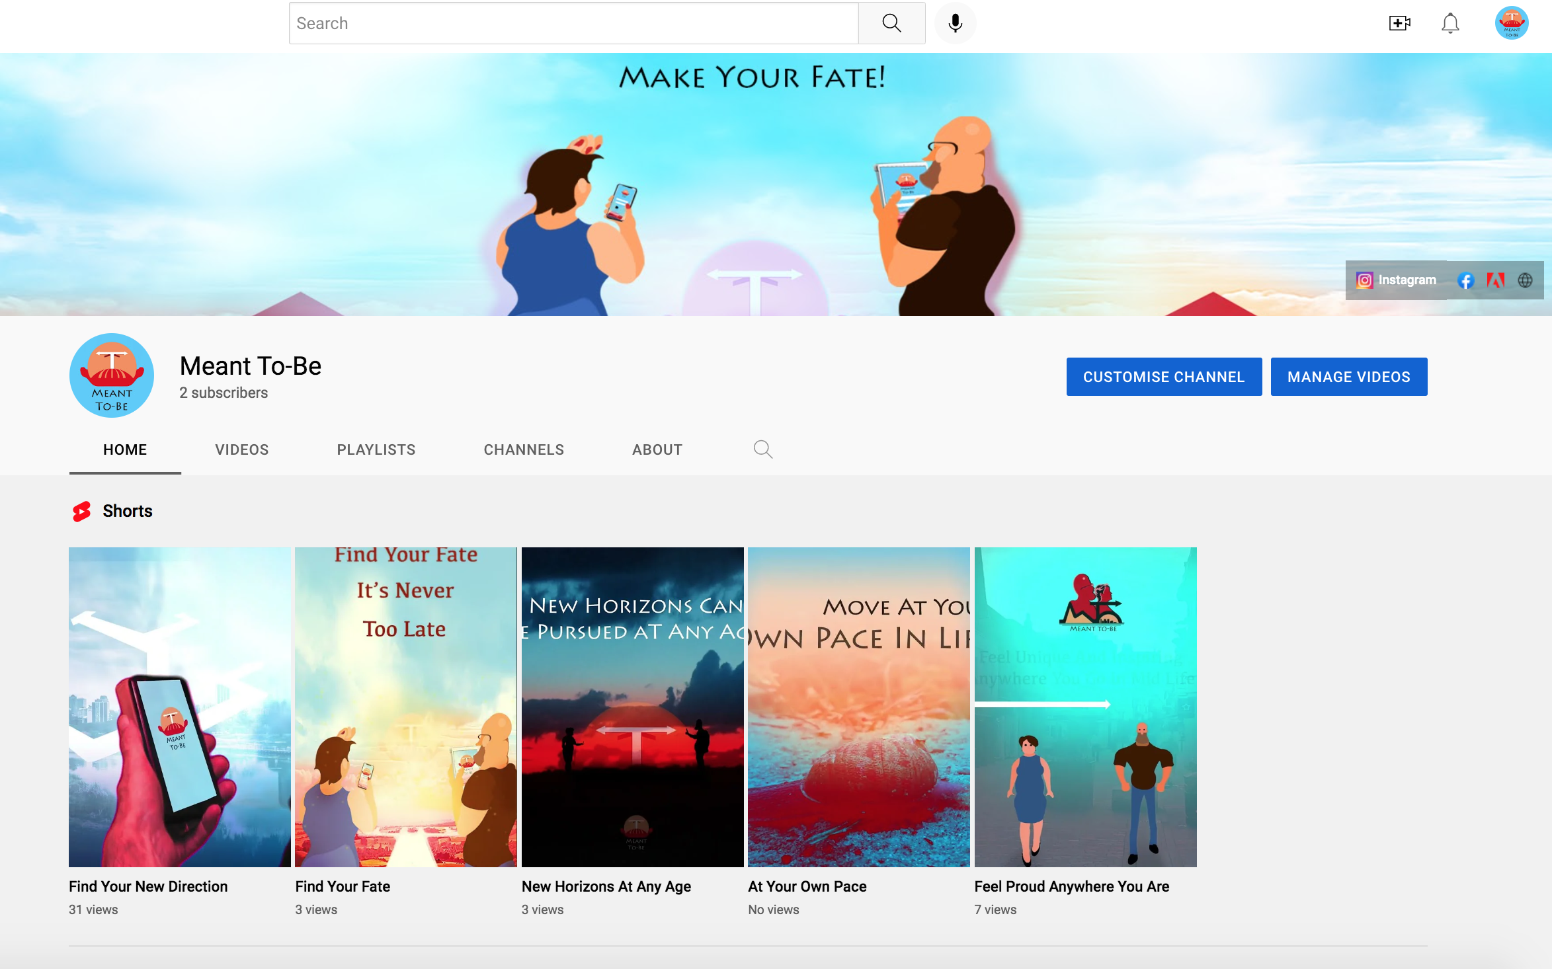Focus the Search input field

574,23
